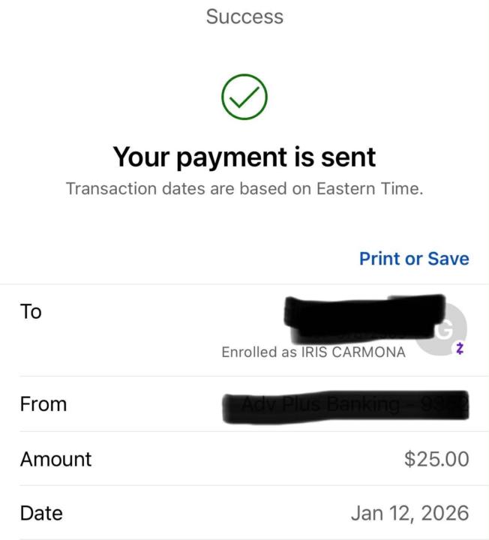Click the Eastern Time transaction notice
Viewport: 489px width, 540px height.
click(x=244, y=188)
